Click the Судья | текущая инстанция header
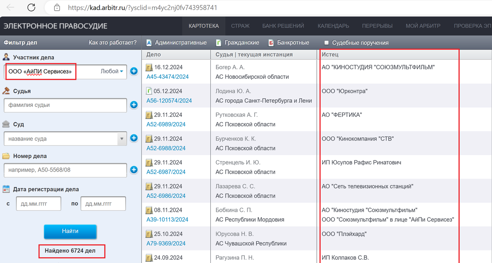The image size is (492, 263). pos(254,54)
